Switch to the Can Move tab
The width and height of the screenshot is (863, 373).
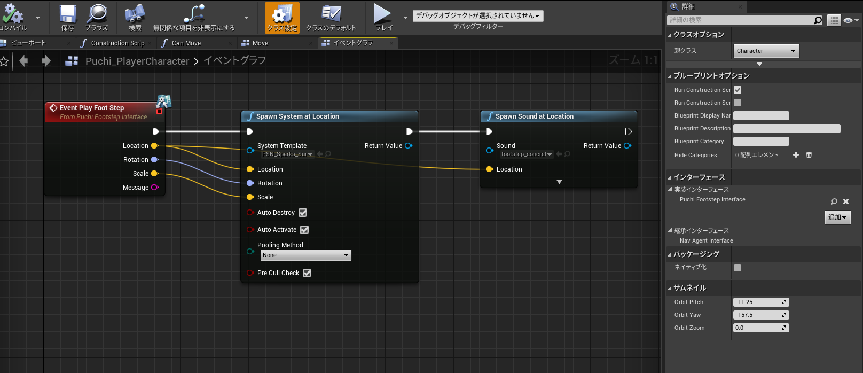[x=186, y=43]
